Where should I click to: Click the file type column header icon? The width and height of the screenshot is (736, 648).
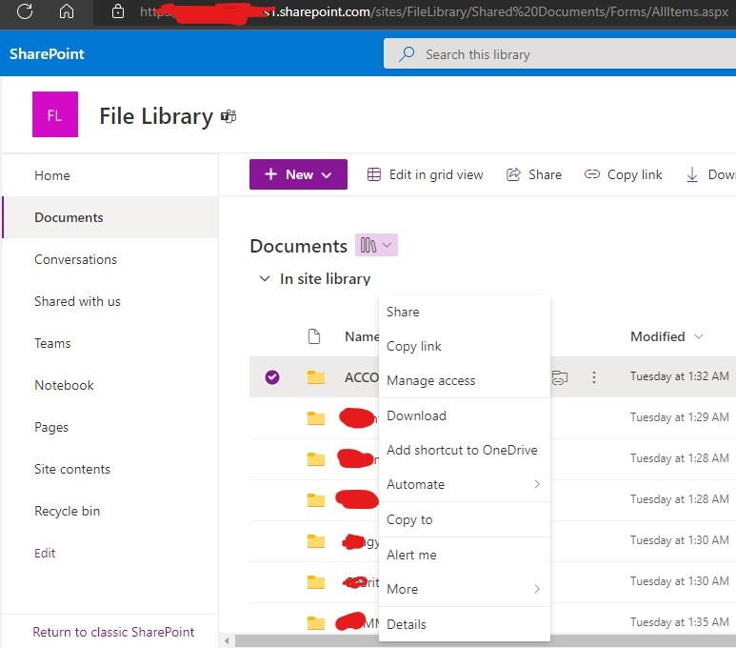tap(314, 336)
